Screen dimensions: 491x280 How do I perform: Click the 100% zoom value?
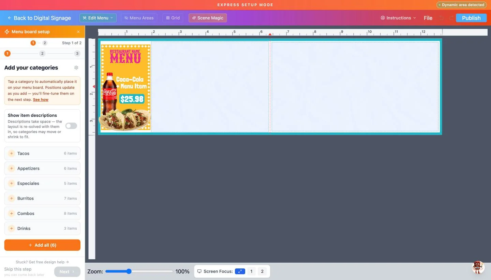click(x=182, y=271)
